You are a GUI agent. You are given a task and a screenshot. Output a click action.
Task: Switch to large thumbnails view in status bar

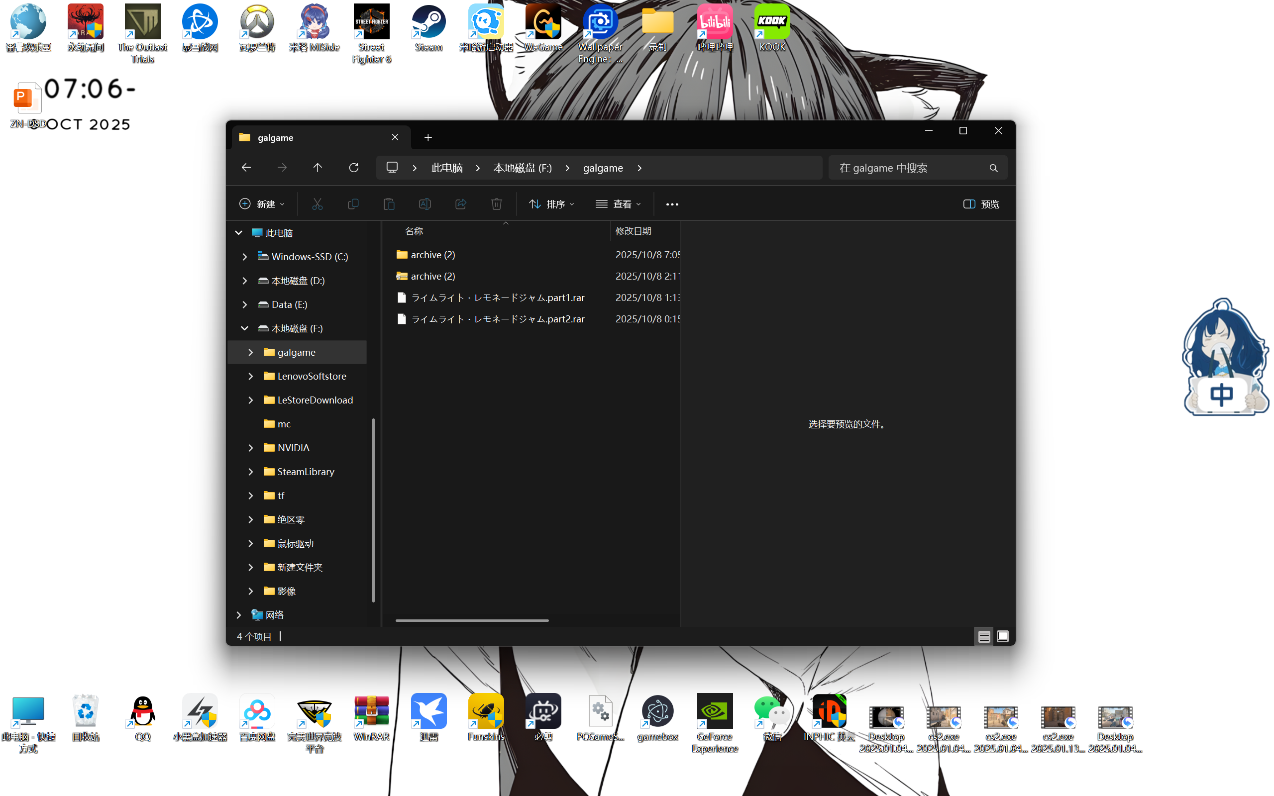1003,636
